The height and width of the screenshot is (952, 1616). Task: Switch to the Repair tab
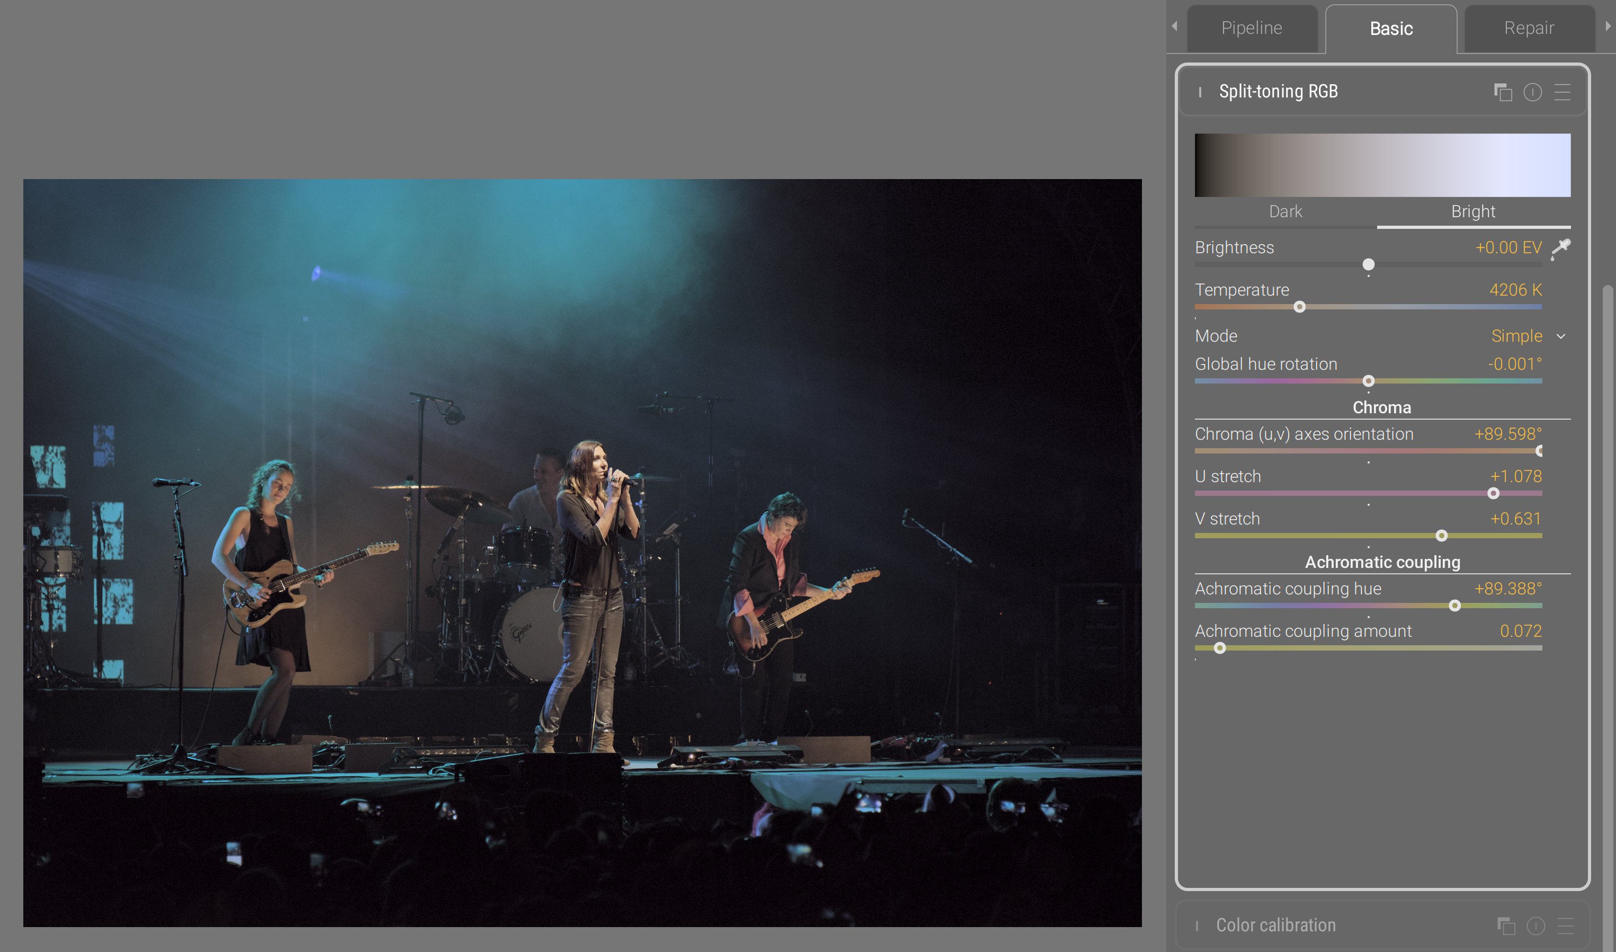[x=1529, y=28]
